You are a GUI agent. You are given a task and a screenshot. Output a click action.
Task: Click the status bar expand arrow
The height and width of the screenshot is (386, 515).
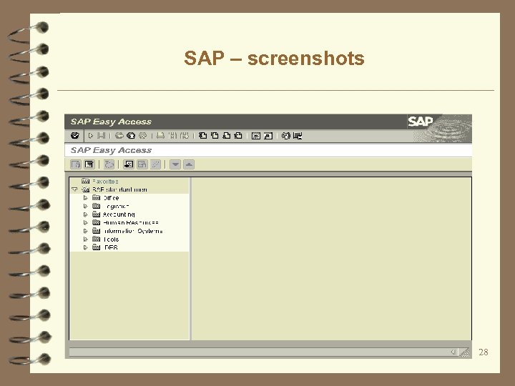(x=453, y=352)
